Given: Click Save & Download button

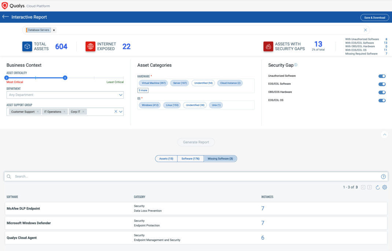Looking at the screenshot, I should coord(374,18).
